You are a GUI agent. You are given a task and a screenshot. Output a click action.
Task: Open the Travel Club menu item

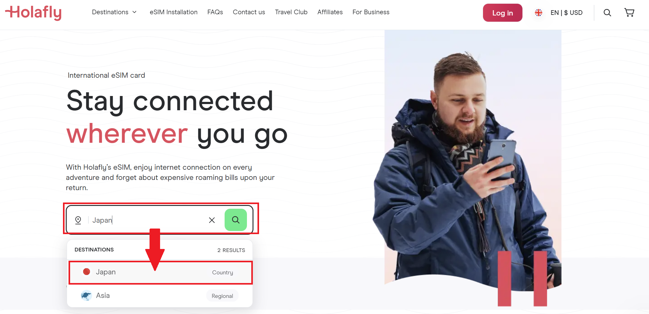[x=291, y=12]
